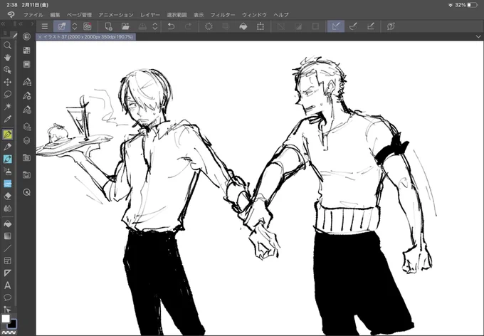Select the Frame border tool

pyautogui.click(x=7, y=261)
